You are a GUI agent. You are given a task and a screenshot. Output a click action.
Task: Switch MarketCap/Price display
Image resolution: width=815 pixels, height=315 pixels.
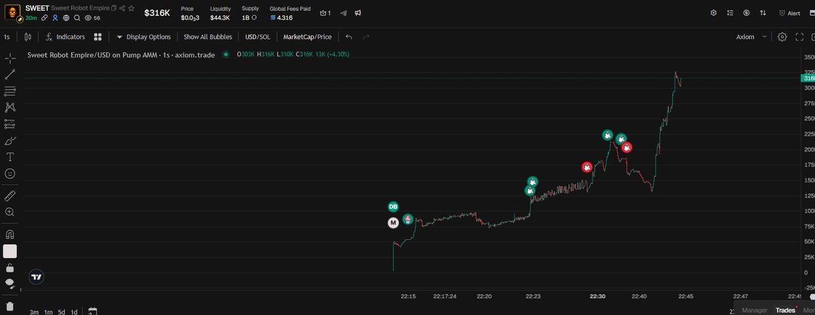point(307,37)
